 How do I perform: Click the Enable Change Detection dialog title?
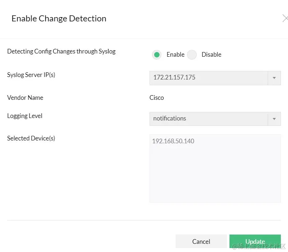pyautogui.click(x=59, y=18)
